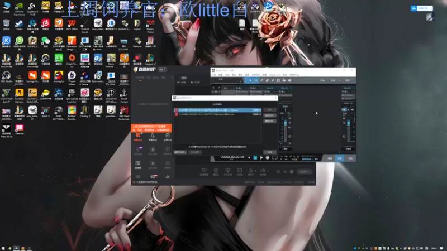Open the Logitech G HUB desktop icon
The image size is (447, 251).
[x=32, y=8]
